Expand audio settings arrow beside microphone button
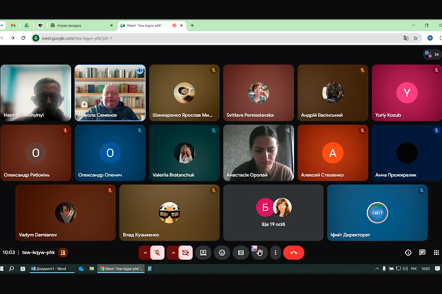The height and width of the screenshot is (294, 442). (145, 253)
